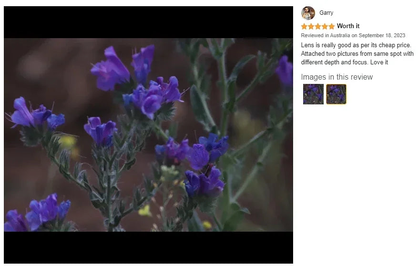Click the black bar below the flower photo
The height and width of the screenshot is (266, 418).
[149, 247]
